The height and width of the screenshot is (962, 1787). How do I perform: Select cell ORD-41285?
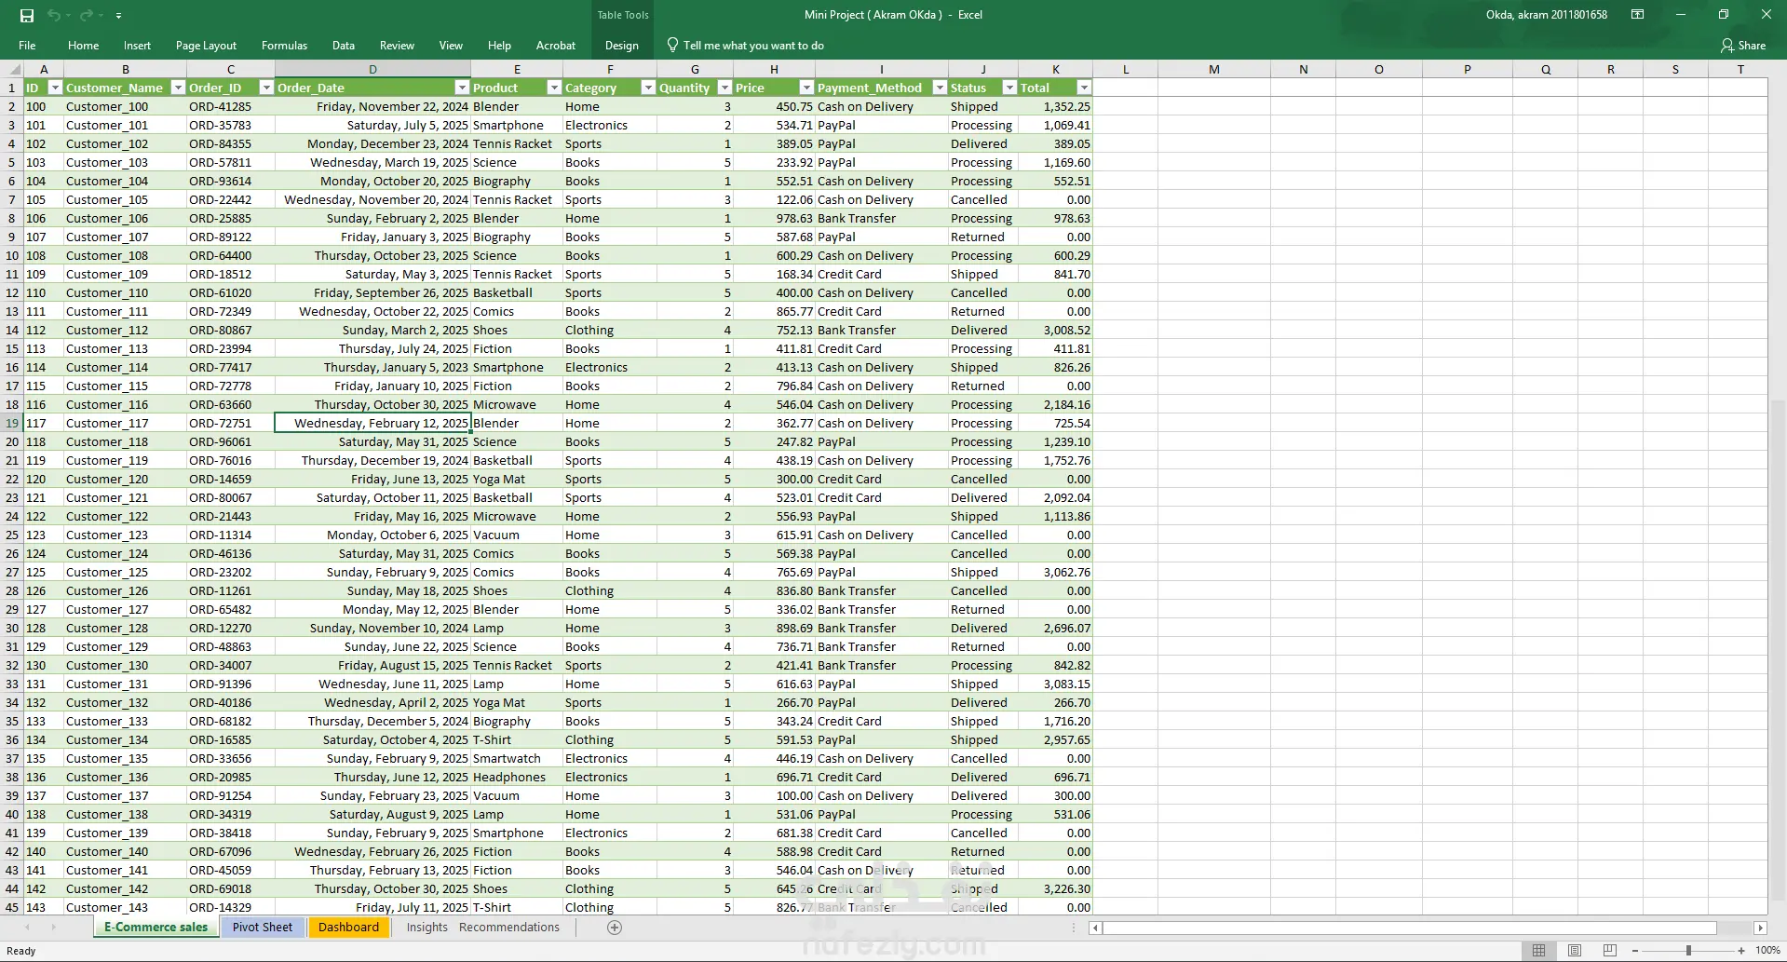[x=230, y=106]
